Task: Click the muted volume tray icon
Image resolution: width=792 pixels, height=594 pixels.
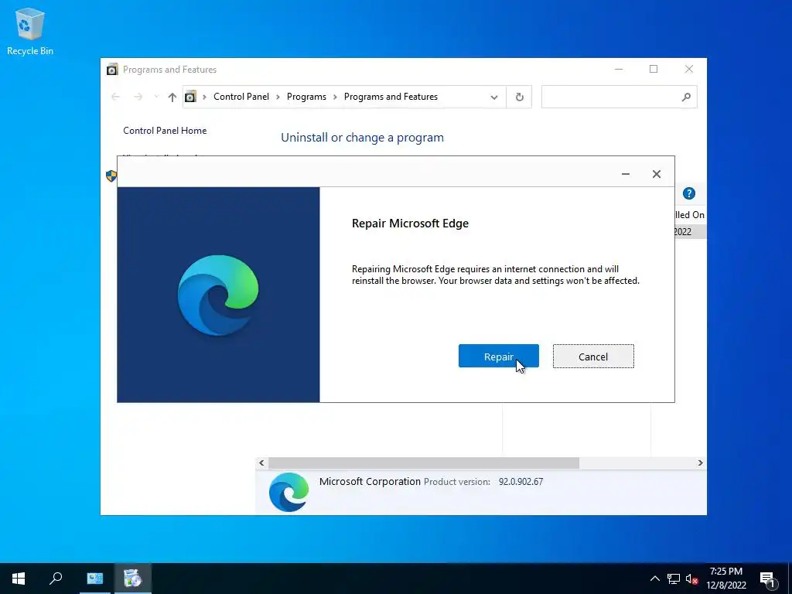Action: point(692,579)
